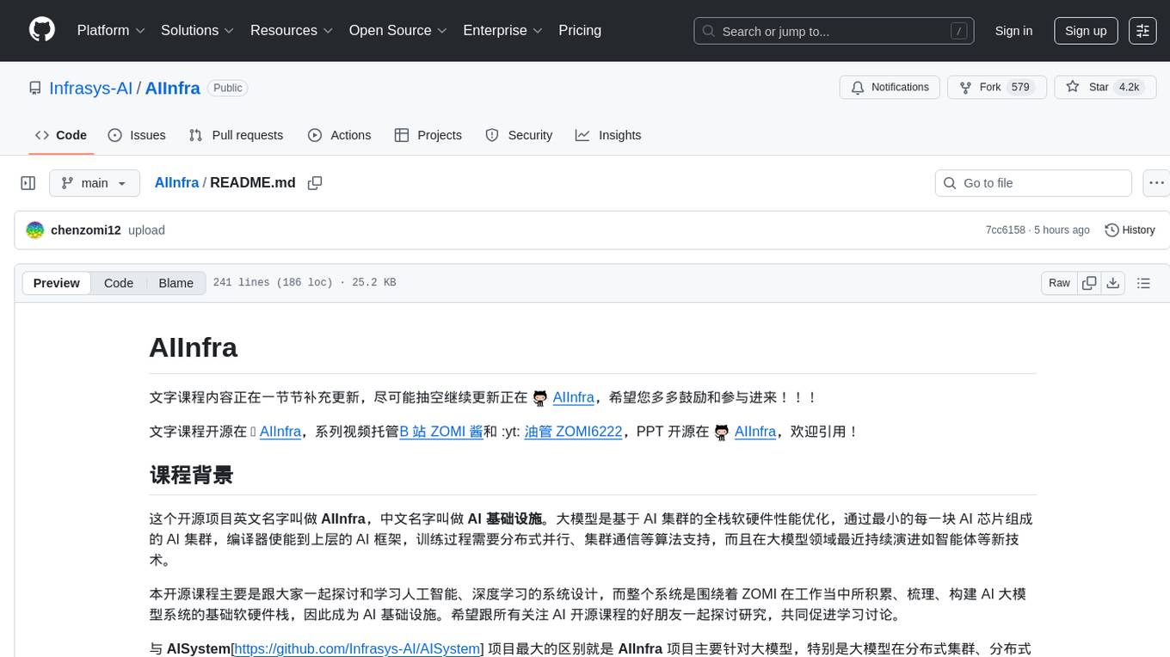This screenshot has width=1170, height=657.
Task: Click the AIInfra link after 正在
Action: (x=574, y=397)
